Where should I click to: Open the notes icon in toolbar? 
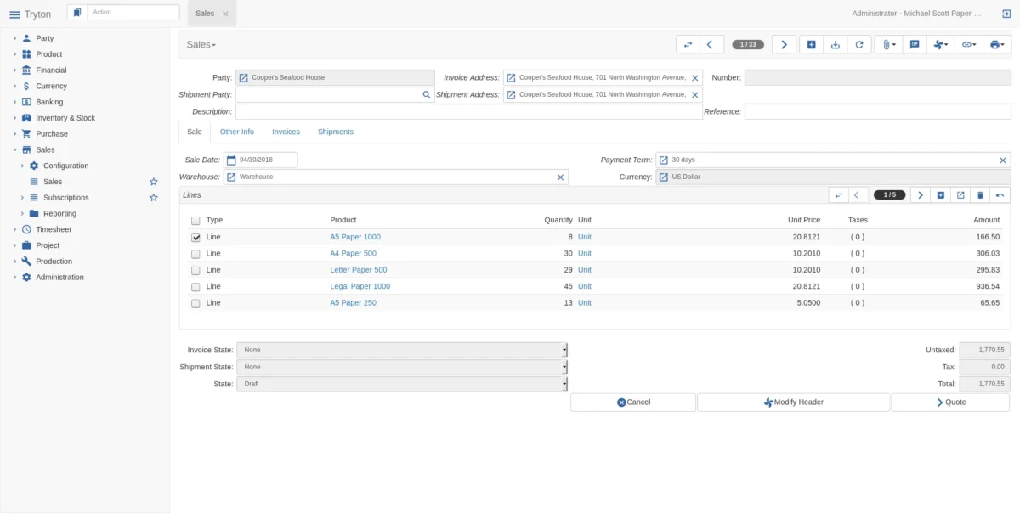click(x=914, y=44)
